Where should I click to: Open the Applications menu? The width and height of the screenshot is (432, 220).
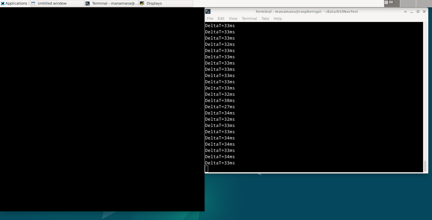14,4
